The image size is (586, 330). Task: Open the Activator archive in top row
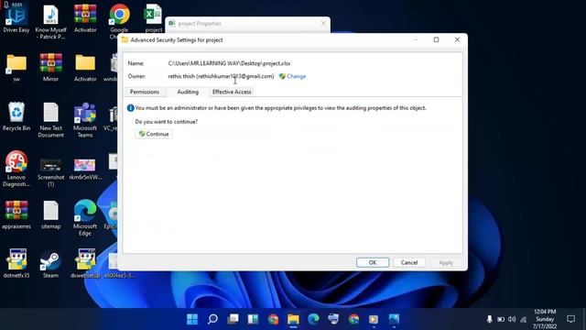85,18
